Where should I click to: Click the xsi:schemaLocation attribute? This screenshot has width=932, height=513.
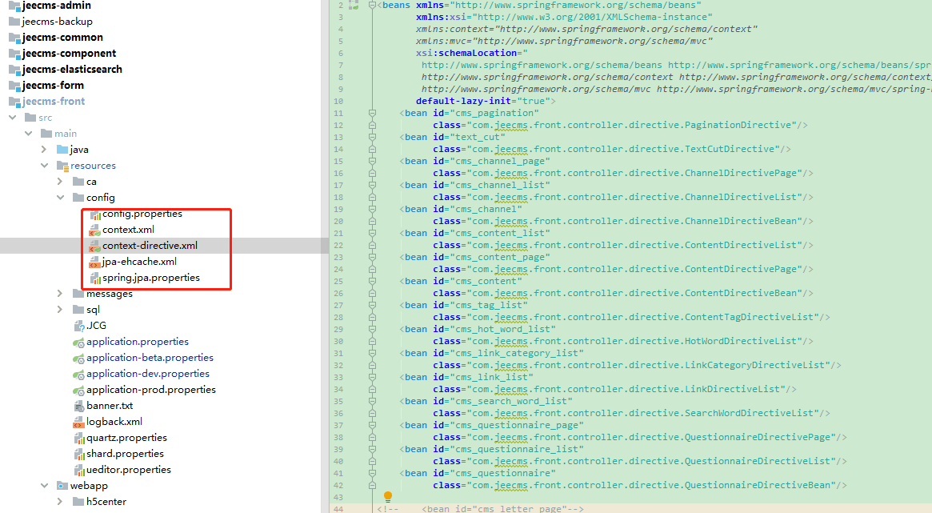[466, 53]
